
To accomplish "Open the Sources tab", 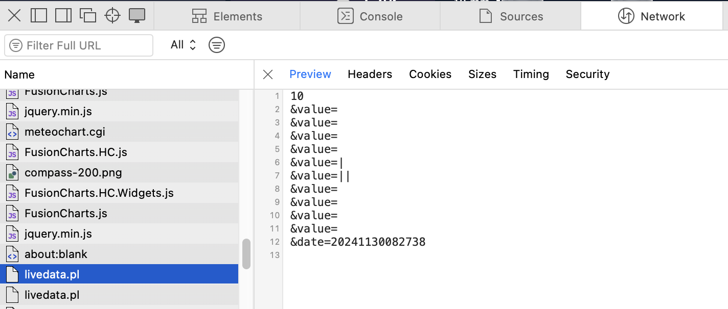I will 511,16.
